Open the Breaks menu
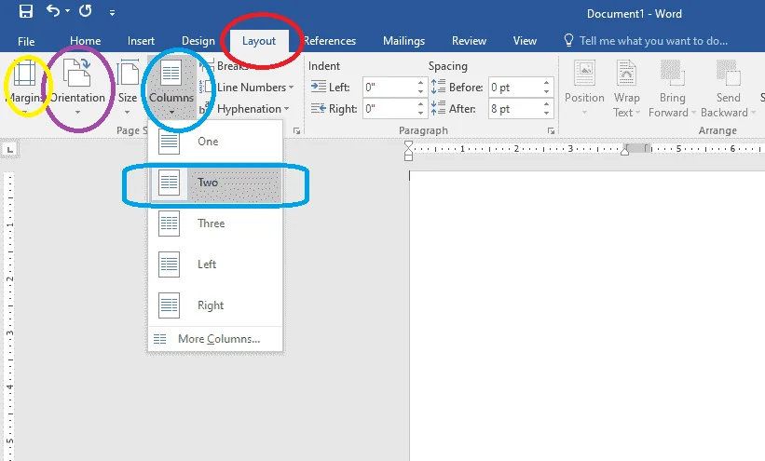This screenshot has width=765, height=461. click(225, 66)
